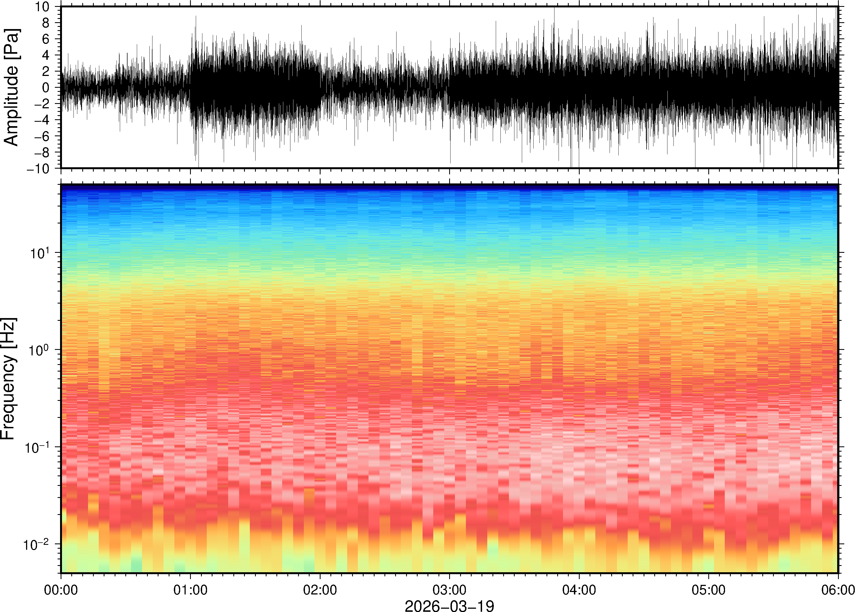Click the 00:00 time axis label
The image size is (855, 612).
(61, 590)
